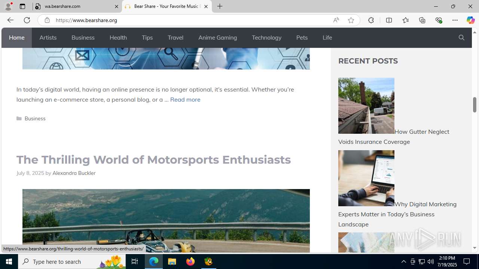The height and width of the screenshot is (269, 479).
Task: Open Technology navigation item
Action: [x=266, y=38]
